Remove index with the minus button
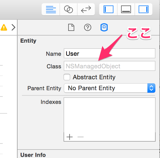Image resolution: width=160 pixels, height=158 pixels. click(x=81, y=137)
